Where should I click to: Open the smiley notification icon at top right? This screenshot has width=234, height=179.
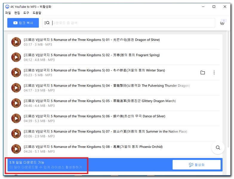tap(222, 23)
